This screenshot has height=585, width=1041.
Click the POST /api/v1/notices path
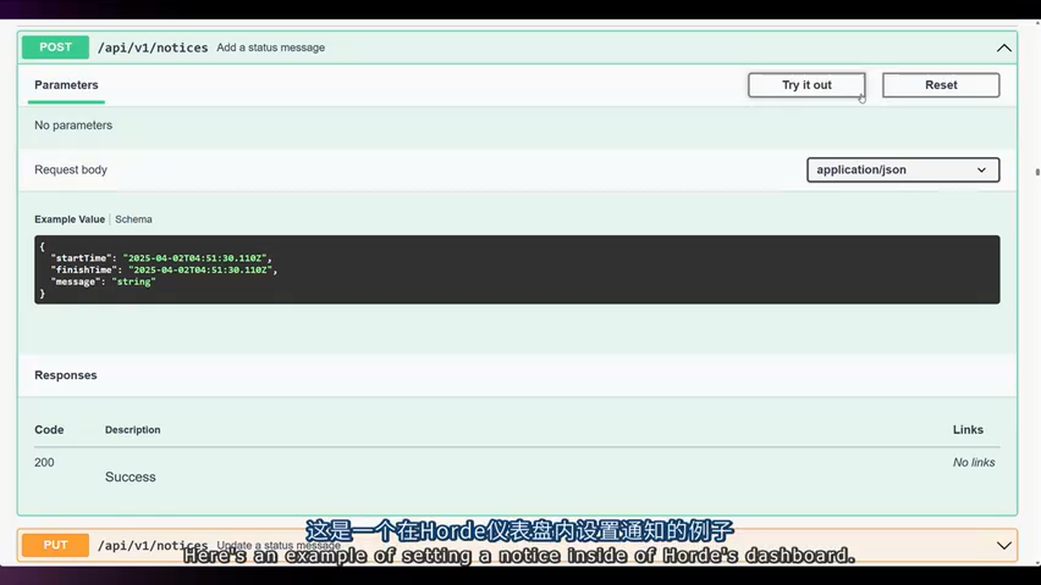tap(153, 48)
